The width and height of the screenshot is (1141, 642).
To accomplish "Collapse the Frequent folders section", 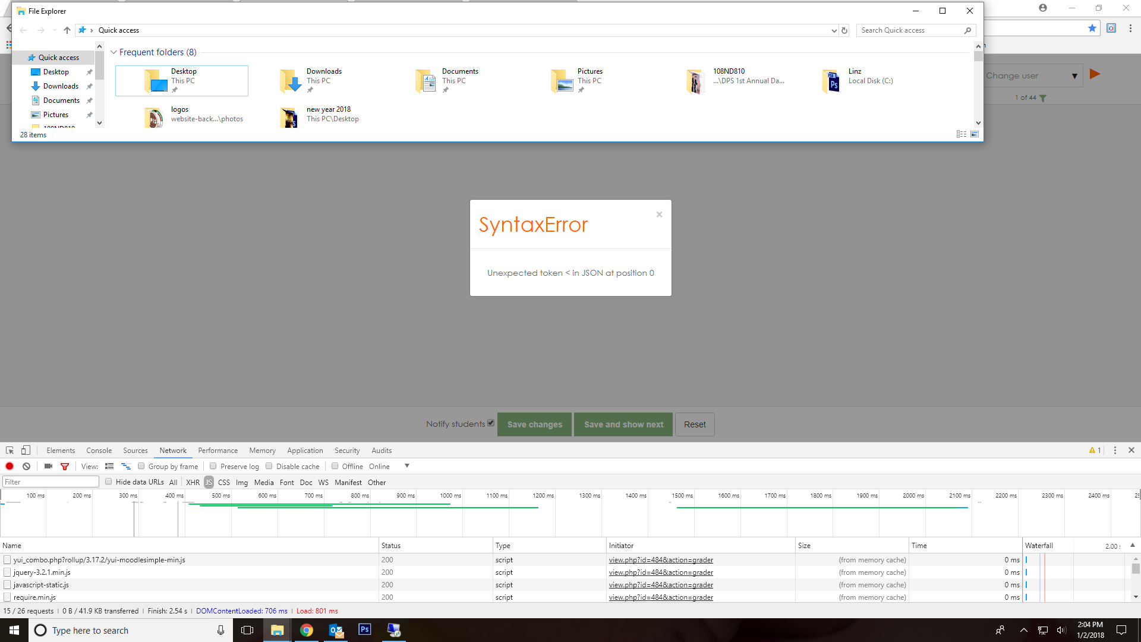I will click(x=114, y=52).
